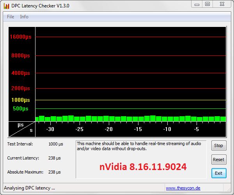
Task: Click the Reset button
Action: coord(219,160)
